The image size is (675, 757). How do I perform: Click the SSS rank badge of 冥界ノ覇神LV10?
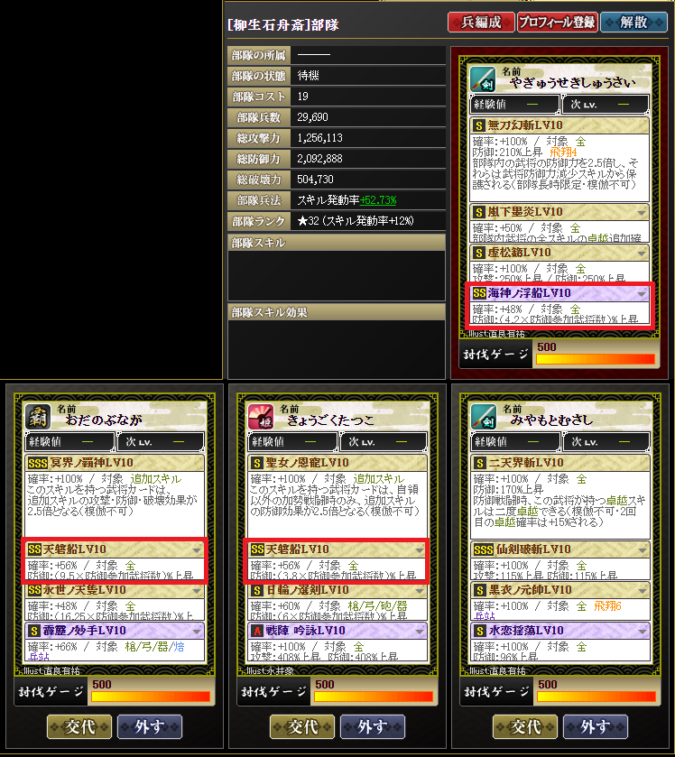[x=37, y=463]
